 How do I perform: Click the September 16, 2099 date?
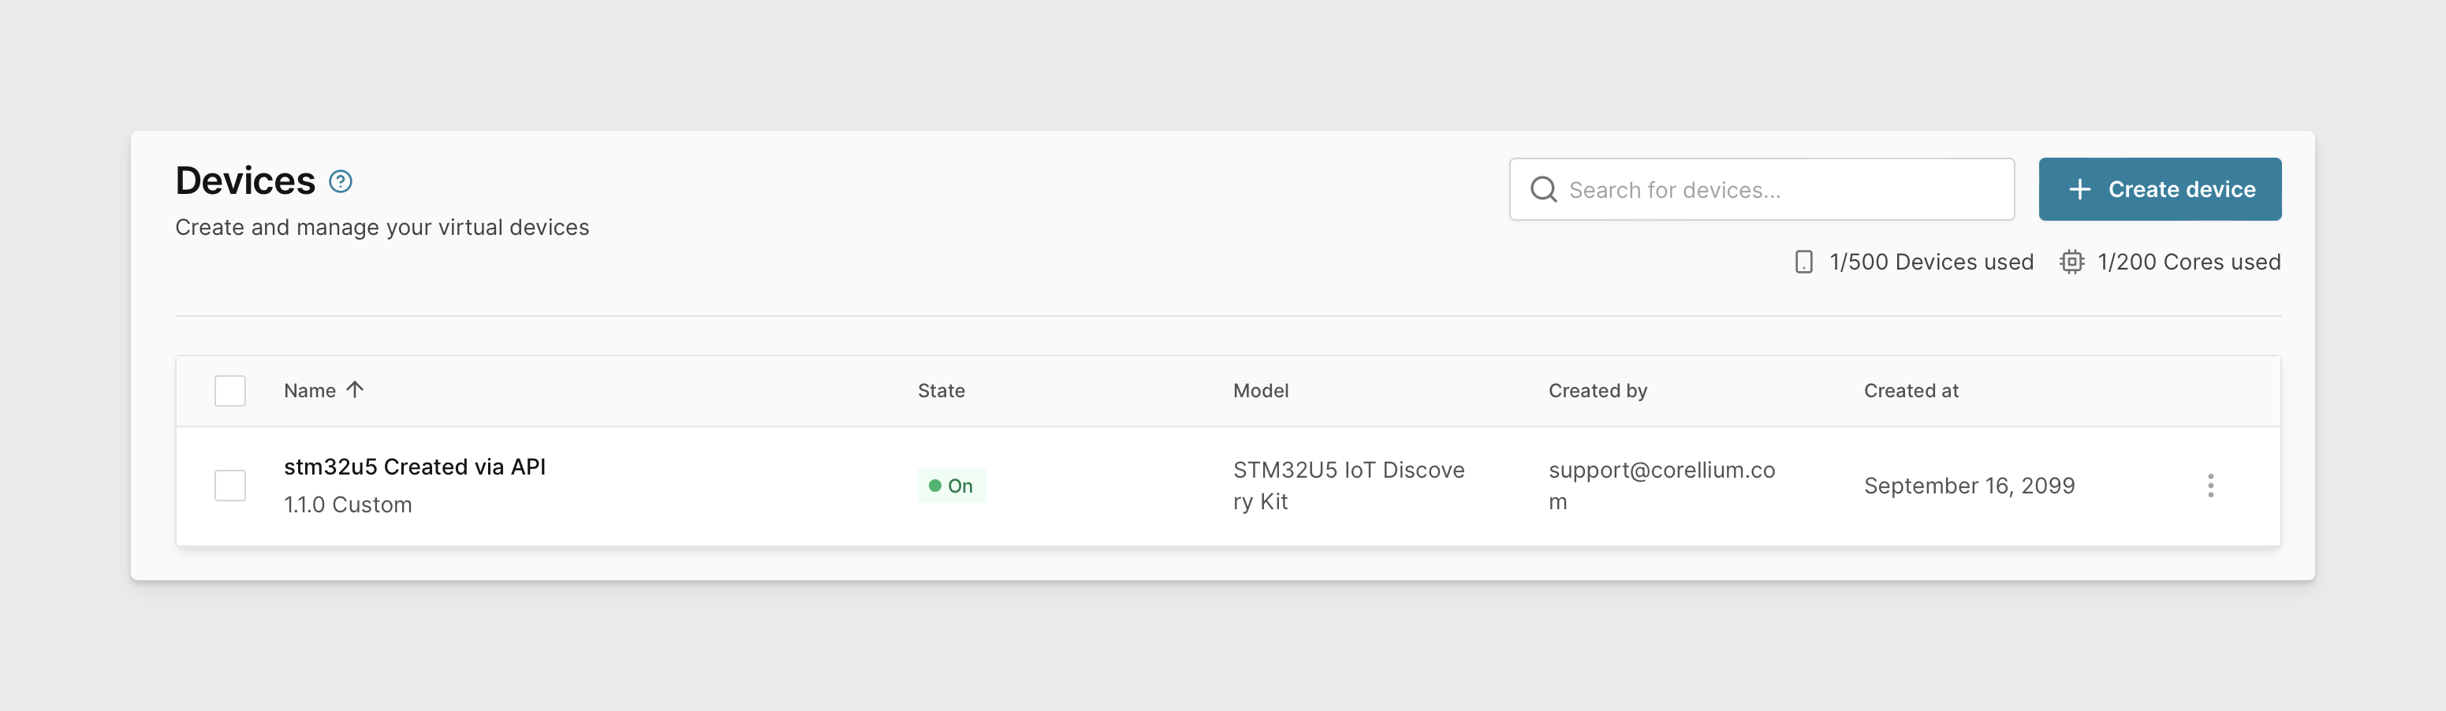[x=1968, y=486]
